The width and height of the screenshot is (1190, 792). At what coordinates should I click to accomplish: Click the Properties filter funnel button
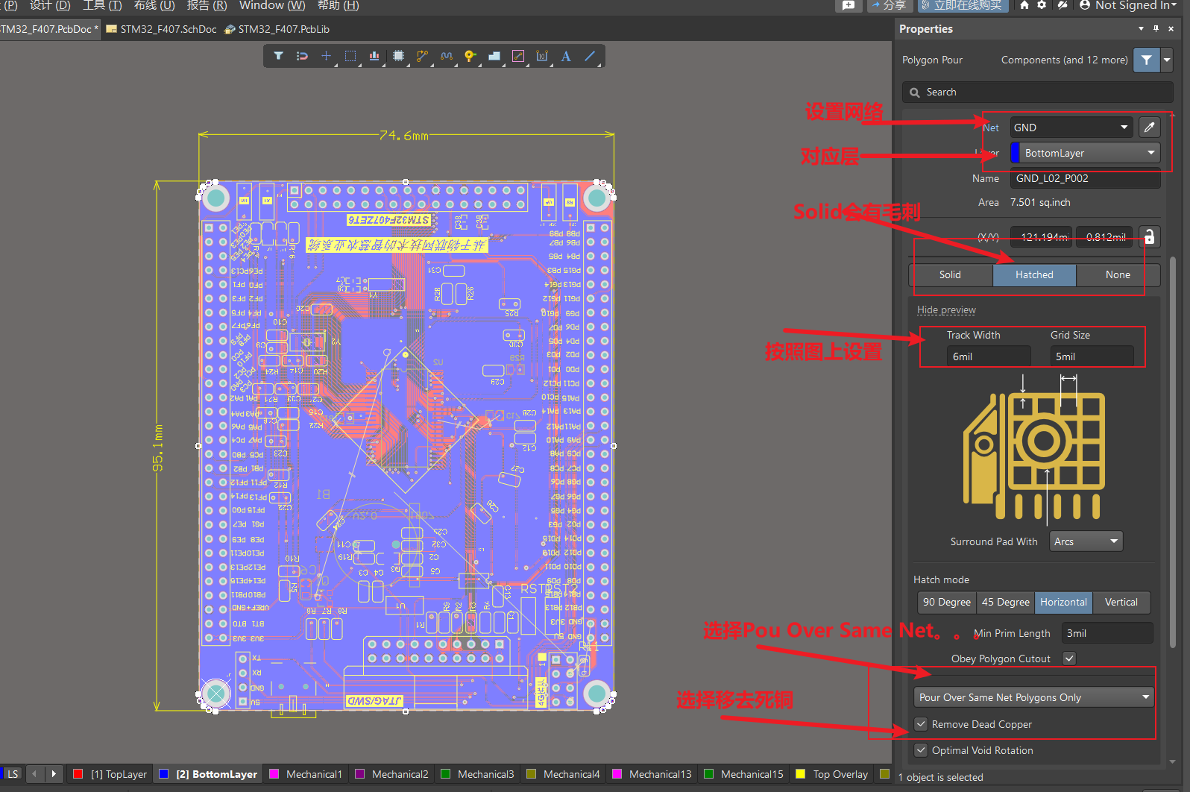coord(1146,60)
